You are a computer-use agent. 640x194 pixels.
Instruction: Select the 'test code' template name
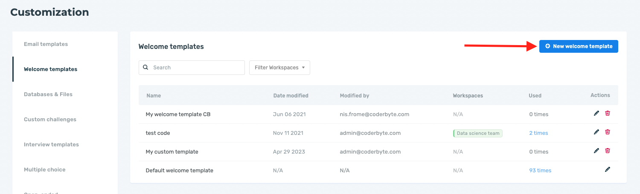click(x=158, y=133)
